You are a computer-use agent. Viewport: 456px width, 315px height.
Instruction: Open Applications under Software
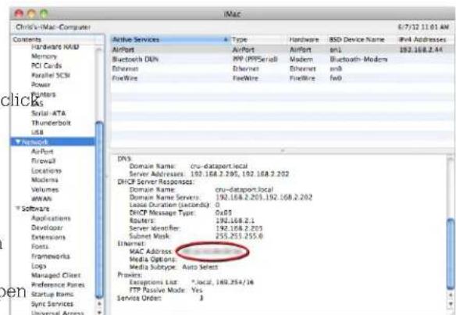[x=51, y=218]
